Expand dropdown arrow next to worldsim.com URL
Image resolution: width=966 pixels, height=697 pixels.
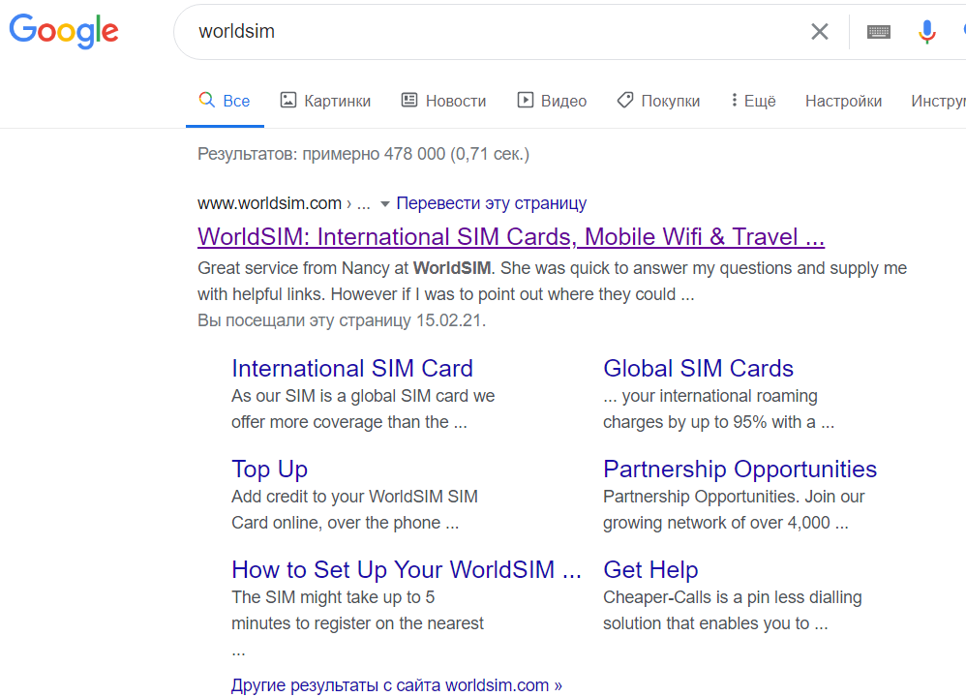[385, 204]
